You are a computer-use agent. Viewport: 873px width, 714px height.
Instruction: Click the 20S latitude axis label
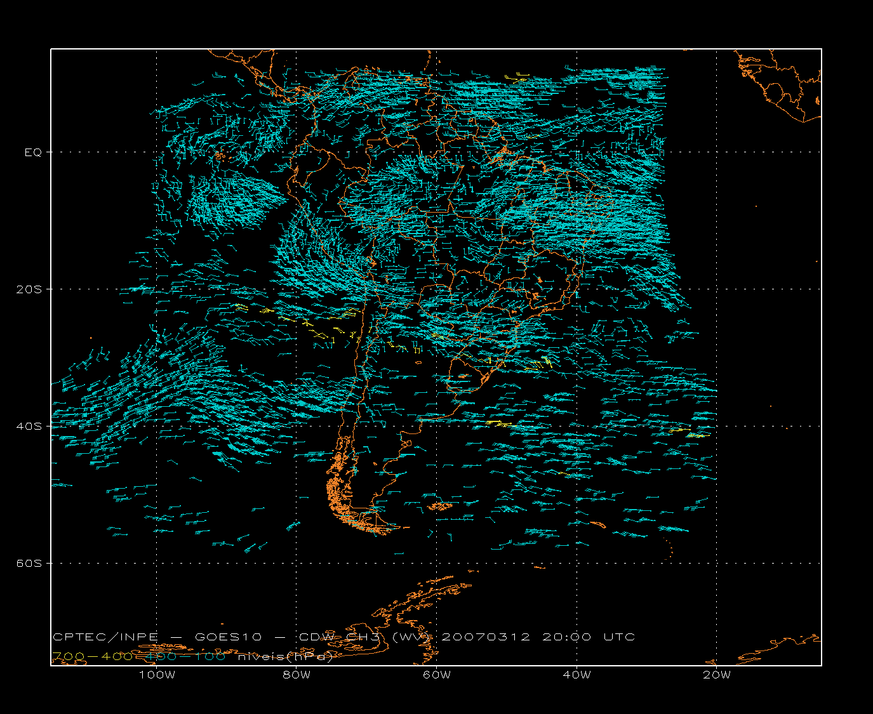(x=29, y=289)
